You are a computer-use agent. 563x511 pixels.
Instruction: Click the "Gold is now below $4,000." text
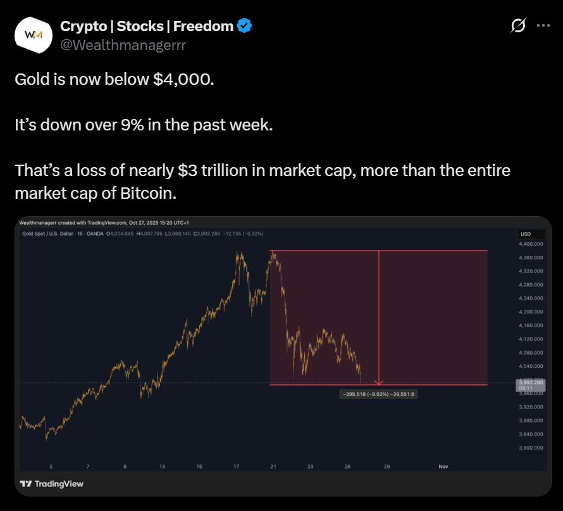coord(114,81)
